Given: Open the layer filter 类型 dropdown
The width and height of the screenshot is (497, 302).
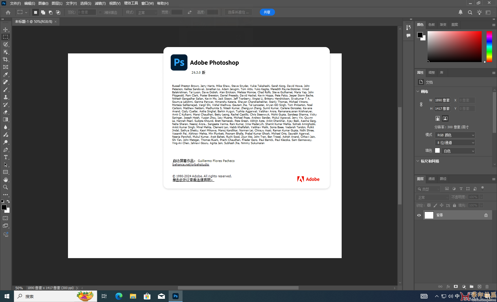Looking at the screenshot, I should pos(428,189).
